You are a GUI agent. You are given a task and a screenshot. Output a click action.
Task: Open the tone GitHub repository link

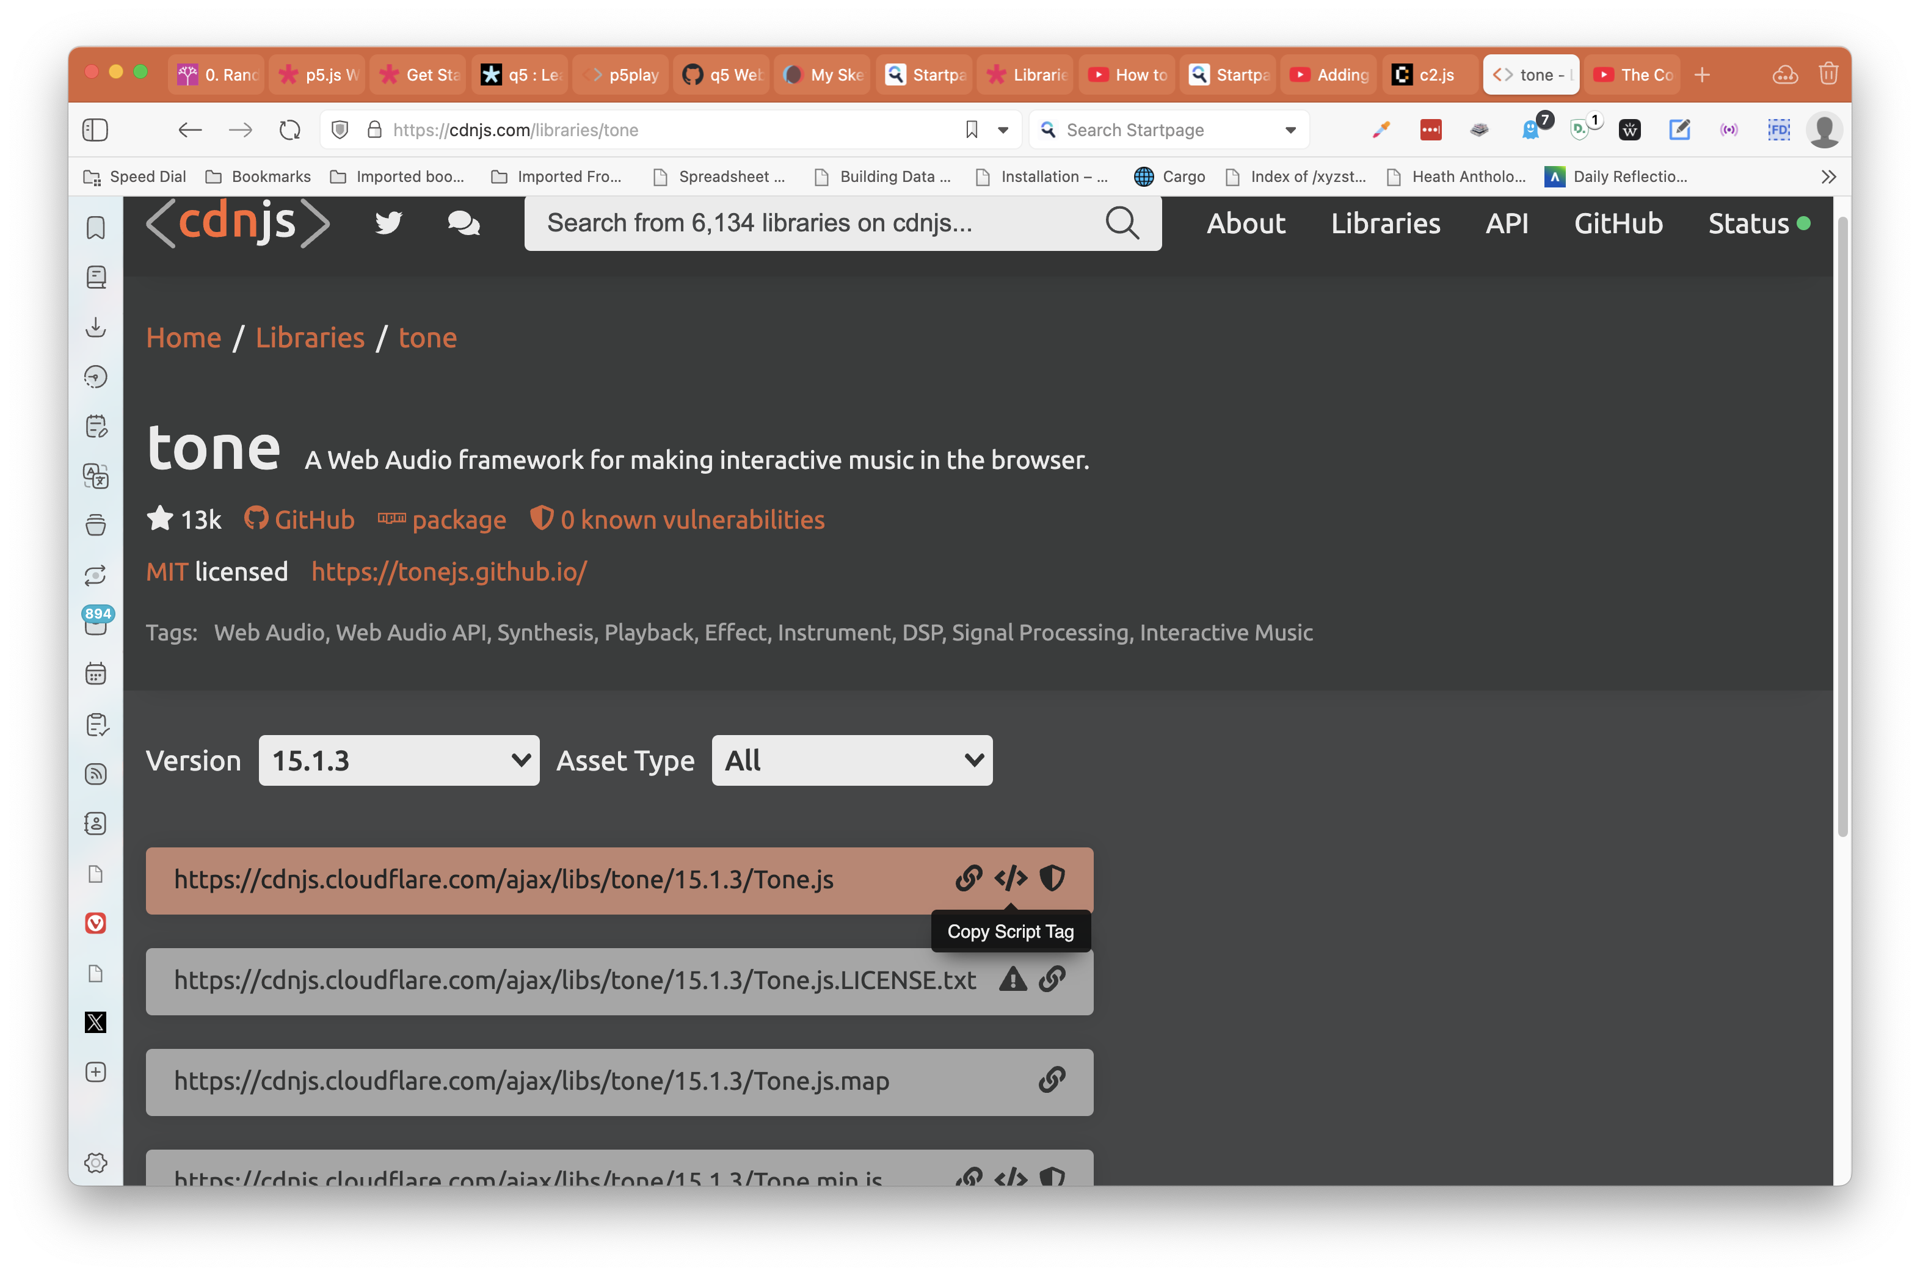point(299,519)
